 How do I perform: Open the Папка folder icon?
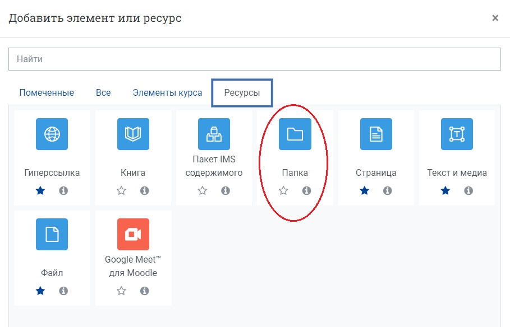295,134
